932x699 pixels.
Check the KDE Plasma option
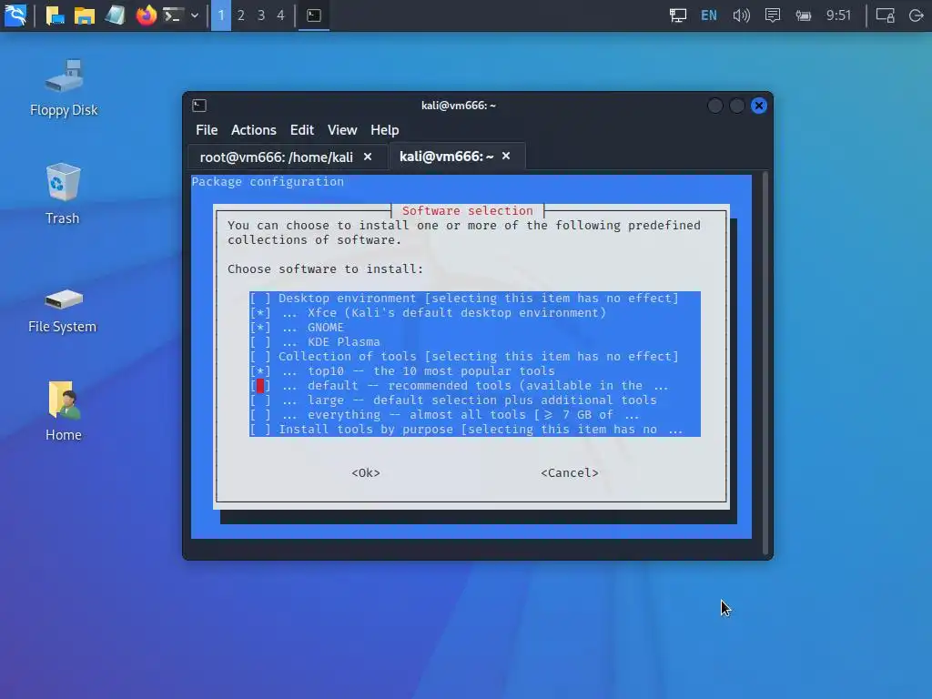259,342
